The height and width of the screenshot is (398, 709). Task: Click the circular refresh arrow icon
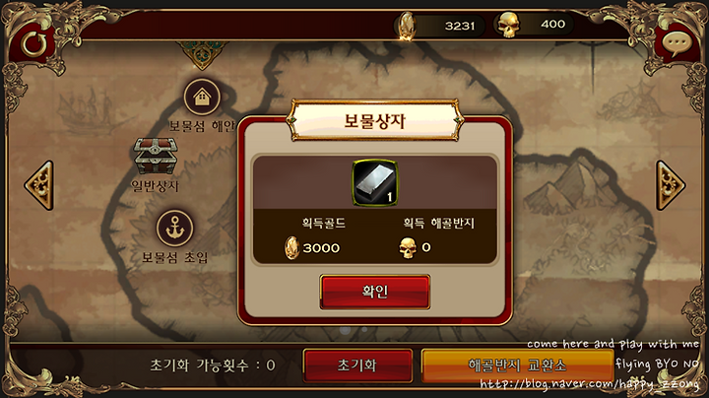(34, 44)
